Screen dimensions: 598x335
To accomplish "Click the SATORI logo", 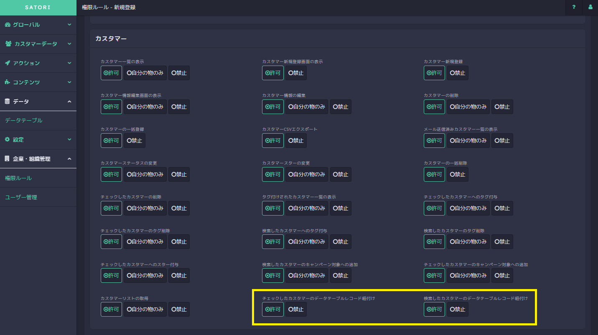I will pyautogui.click(x=38, y=8).
